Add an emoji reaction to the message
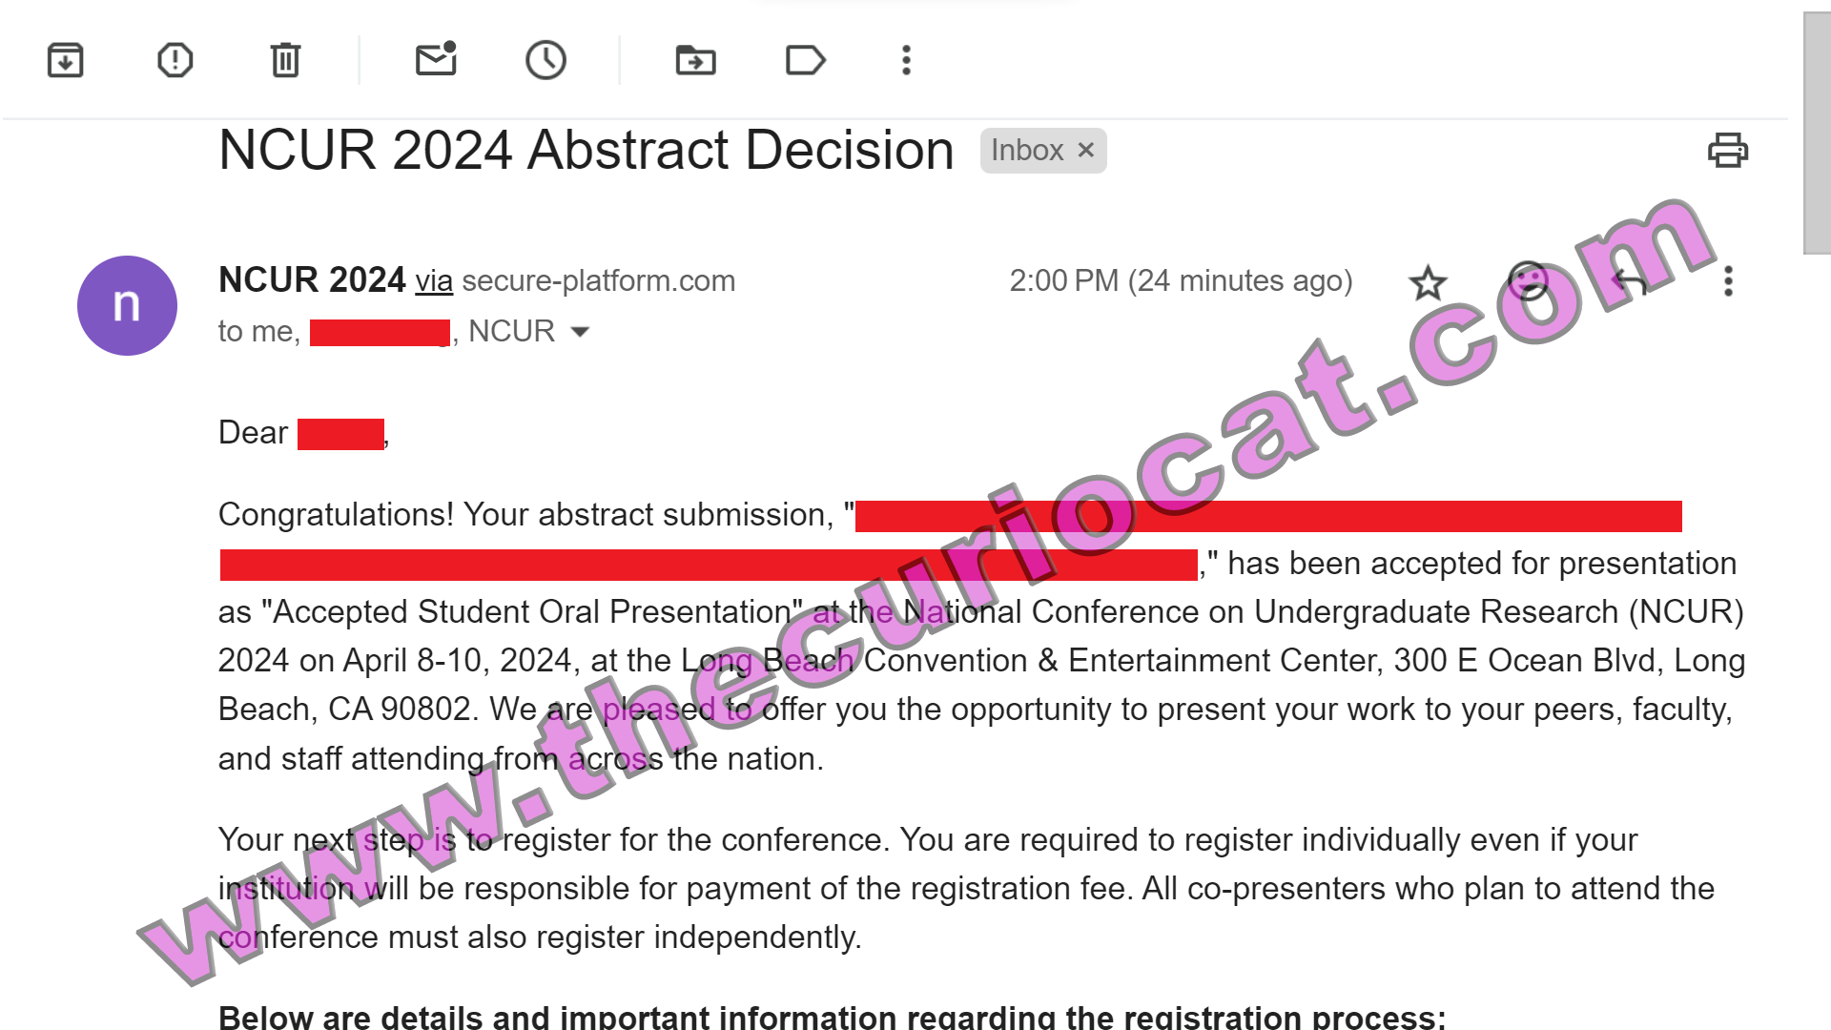 point(1528,281)
